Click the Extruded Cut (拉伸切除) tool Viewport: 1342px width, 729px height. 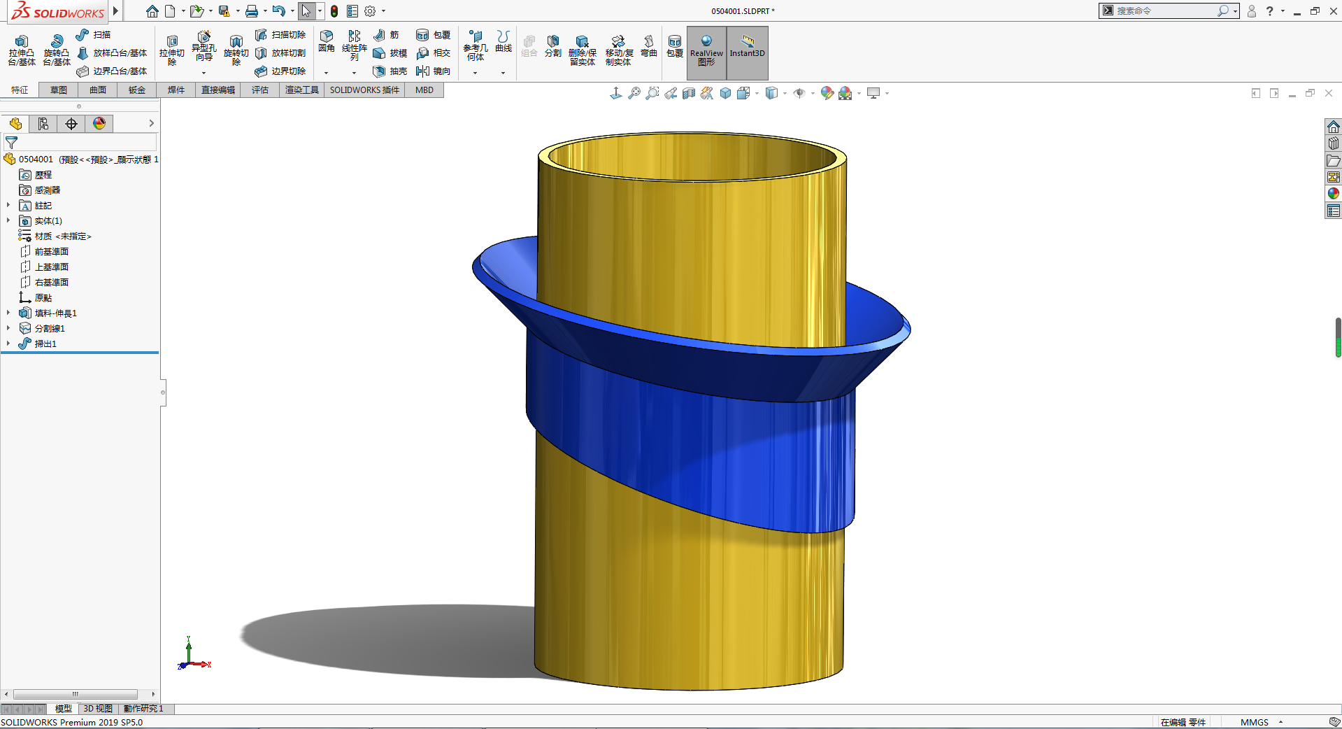171,50
